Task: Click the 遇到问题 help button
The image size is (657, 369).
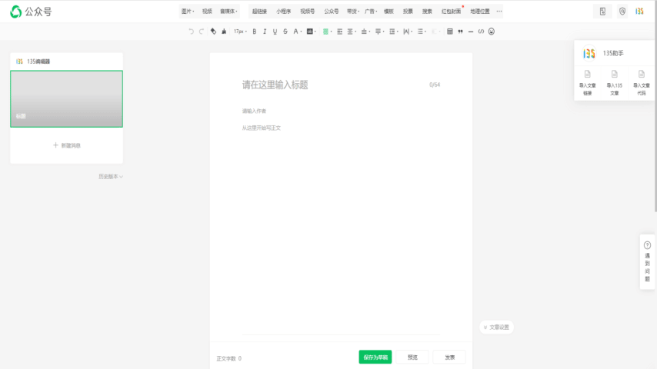Action: click(x=647, y=262)
